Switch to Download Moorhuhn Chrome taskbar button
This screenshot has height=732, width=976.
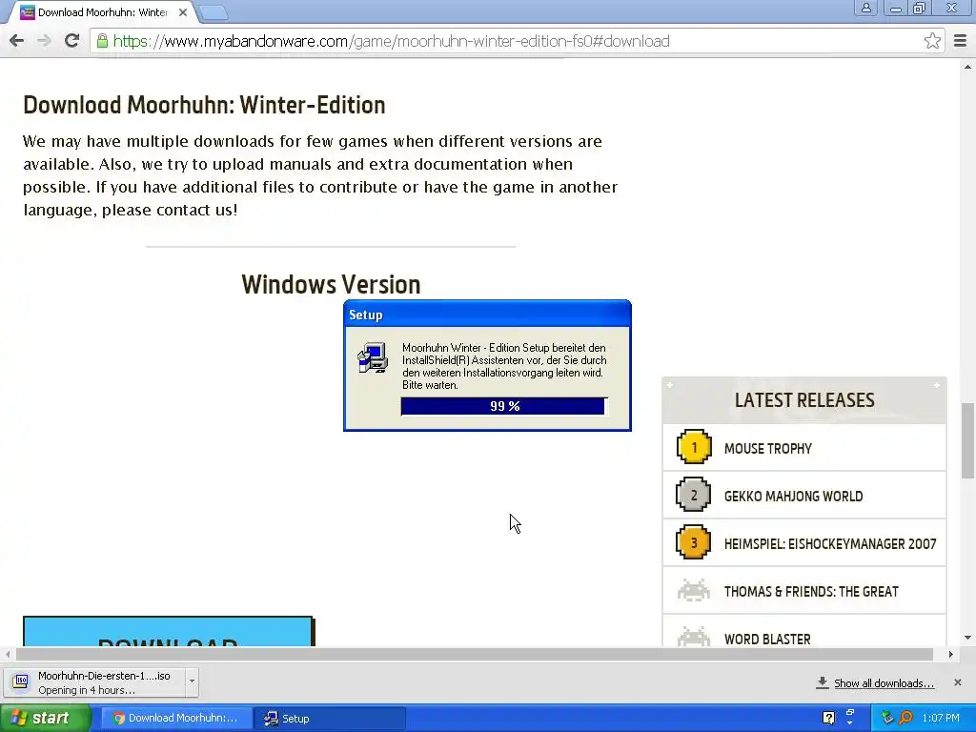(175, 718)
